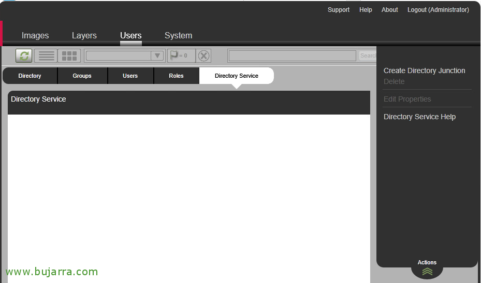The height and width of the screenshot is (283, 481).
Task: Open the About link
Action: 389,10
